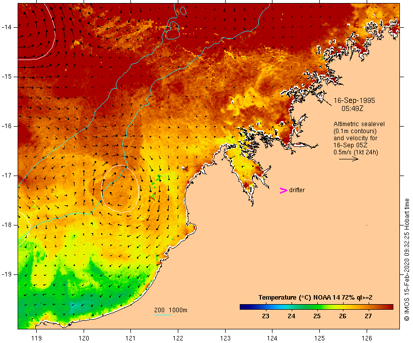Click the '27' value on the color bar
Image resolution: width=413 pixels, height=343 pixels.
click(368, 316)
